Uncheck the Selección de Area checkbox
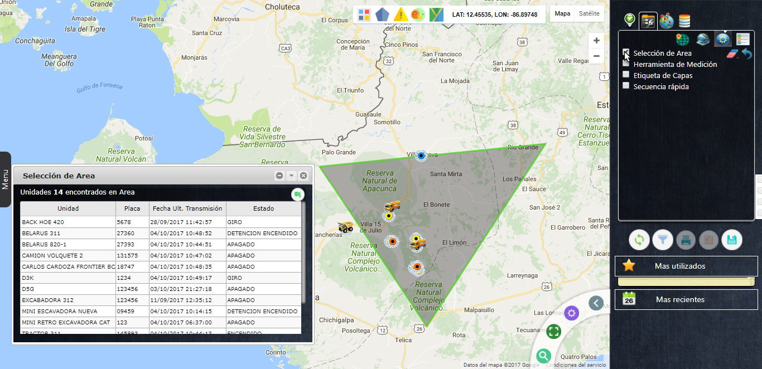This screenshot has height=369, width=762. pyautogui.click(x=626, y=52)
